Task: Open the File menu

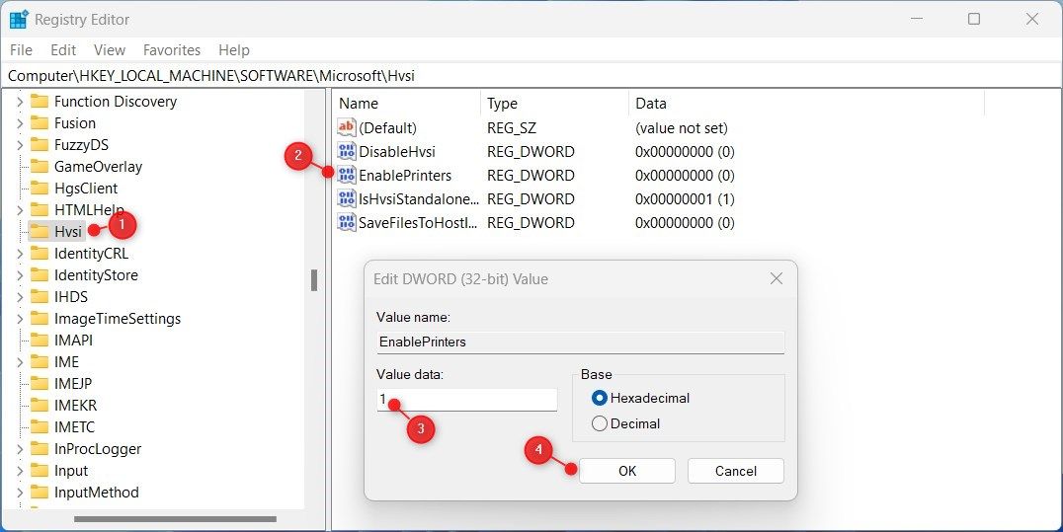Action: point(21,50)
